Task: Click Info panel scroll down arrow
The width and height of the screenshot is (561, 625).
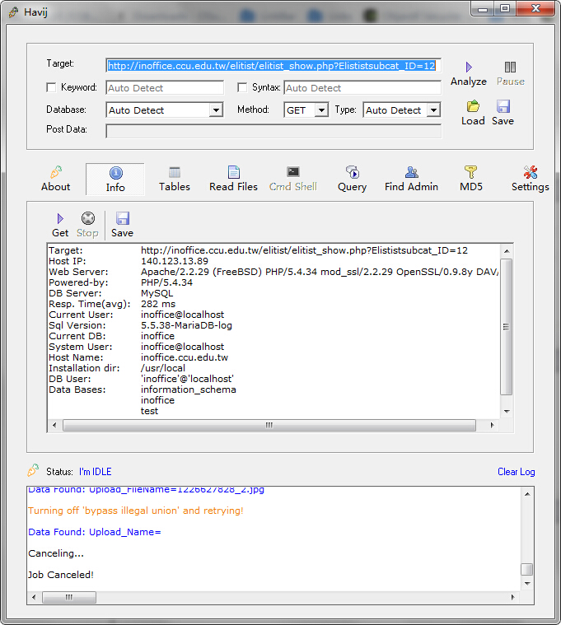Action: pyautogui.click(x=507, y=412)
